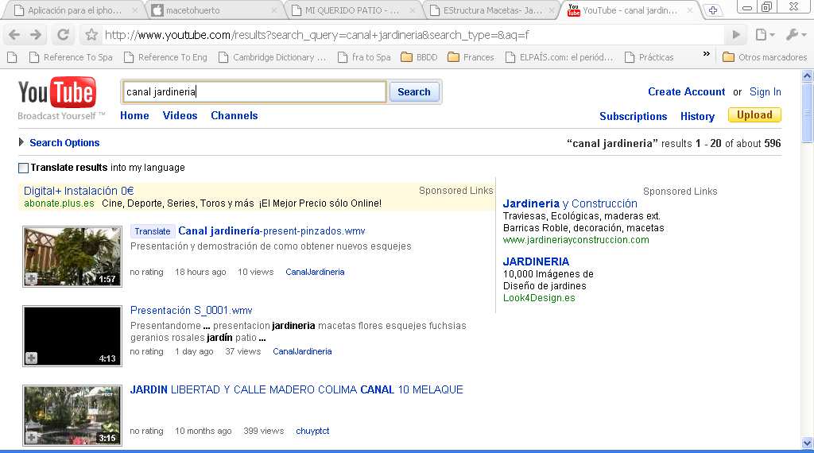Open the Frances bookmarks folder
The width and height of the screenshot is (814, 453).
(471, 57)
